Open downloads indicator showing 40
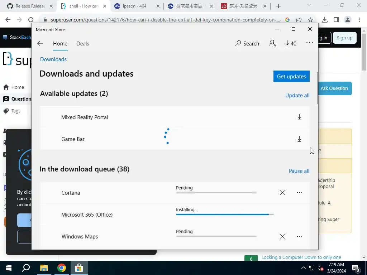 291,43
